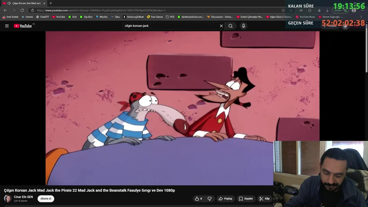Open the Kick bookmark
Screen dimensions: 368x207
click(72, 17)
